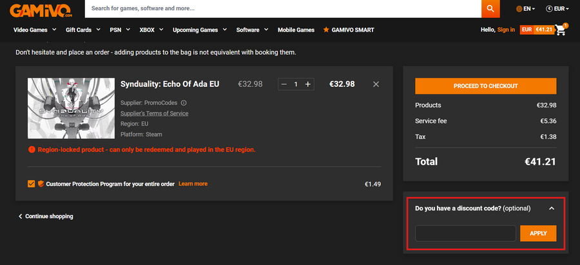Collapse the discount code section
Screen dimensions: 580x265
click(x=552, y=208)
